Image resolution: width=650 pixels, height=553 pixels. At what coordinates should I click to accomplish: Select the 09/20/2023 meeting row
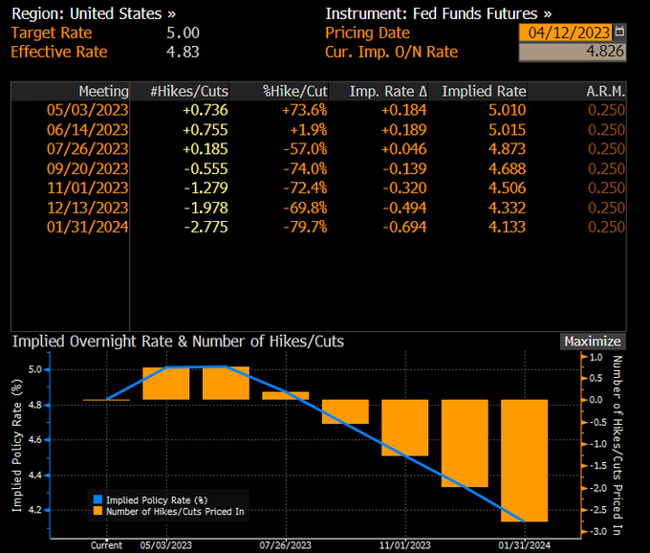click(88, 168)
